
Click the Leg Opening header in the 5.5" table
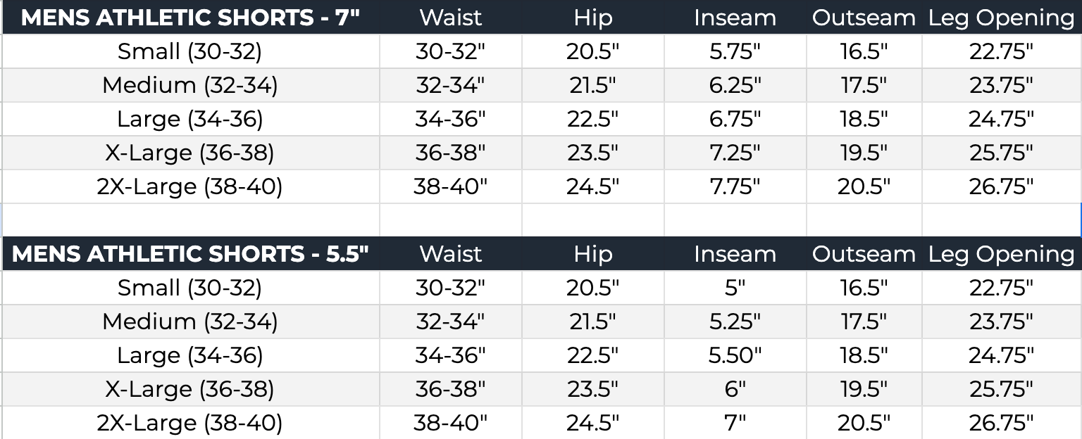tap(1001, 254)
